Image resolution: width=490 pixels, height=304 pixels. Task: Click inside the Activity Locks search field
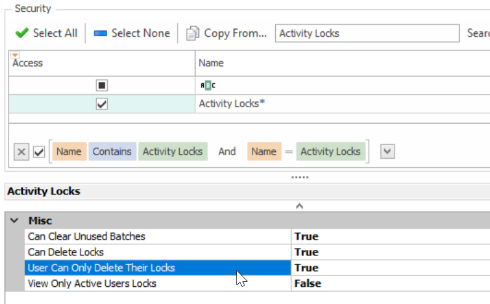click(367, 33)
